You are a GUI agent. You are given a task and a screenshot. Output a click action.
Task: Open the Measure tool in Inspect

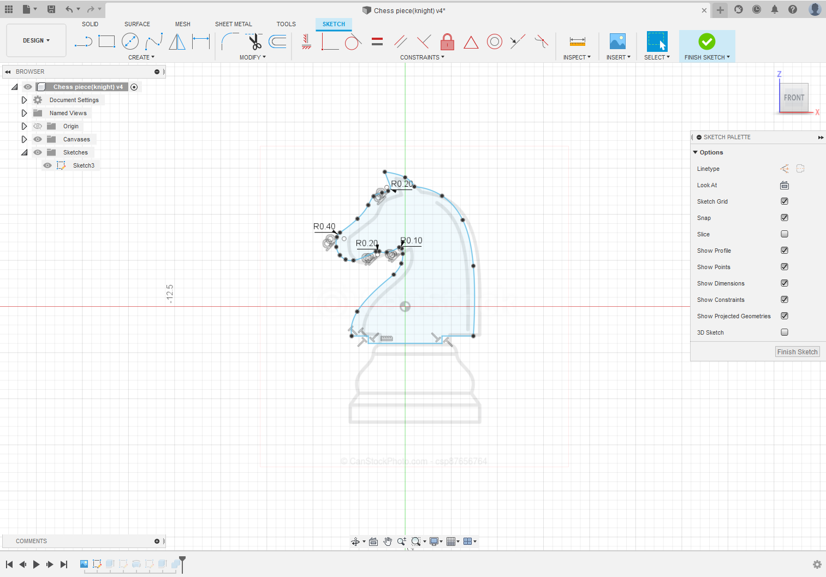577,41
